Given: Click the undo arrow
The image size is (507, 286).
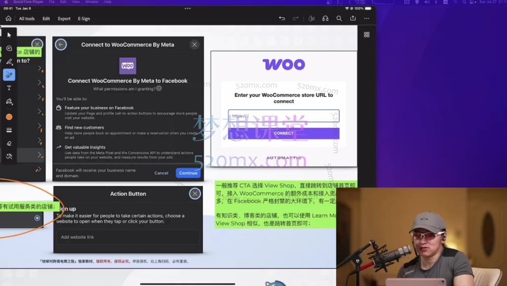Looking at the screenshot, I should 282,19.
